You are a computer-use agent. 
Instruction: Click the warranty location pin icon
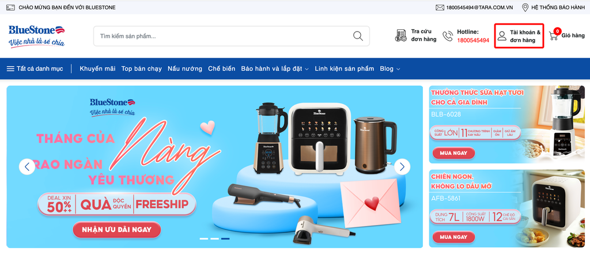[x=525, y=7]
